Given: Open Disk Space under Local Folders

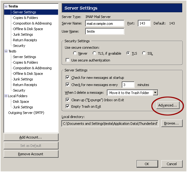Looking at the screenshot, I should pos(21,102).
